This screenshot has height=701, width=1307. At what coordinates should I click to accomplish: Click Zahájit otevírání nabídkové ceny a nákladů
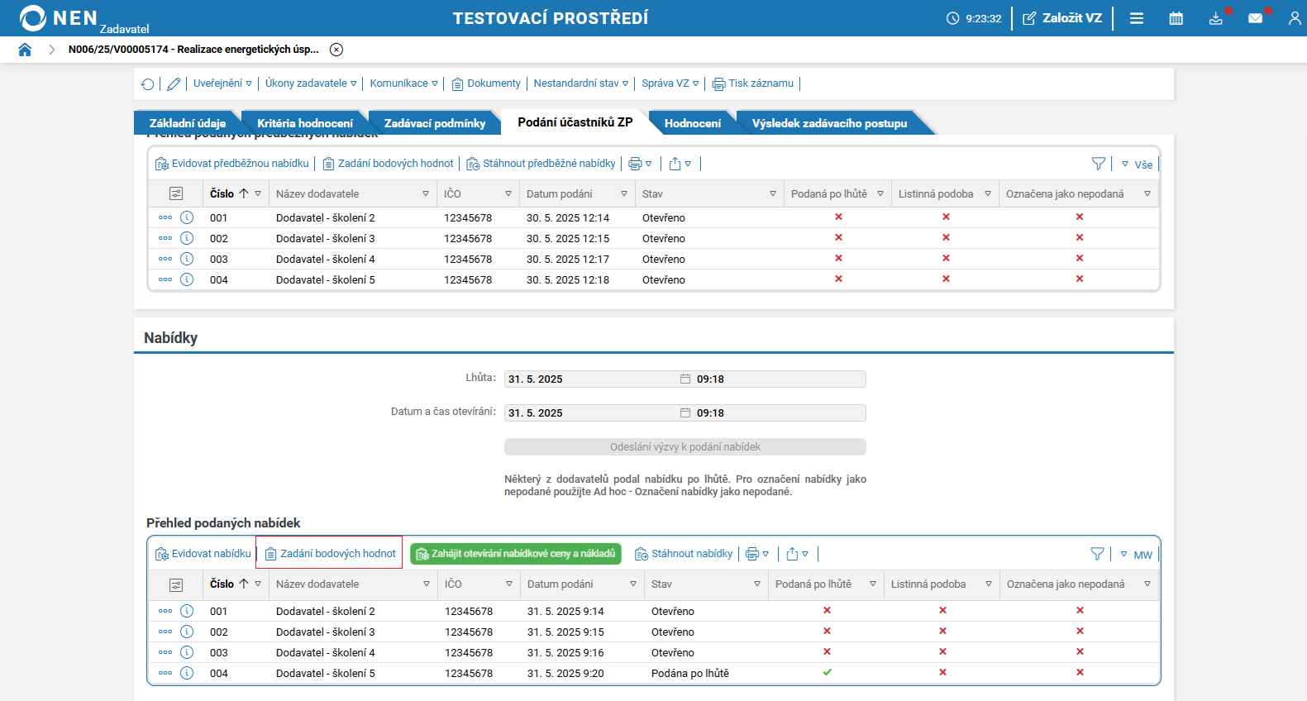click(516, 554)
